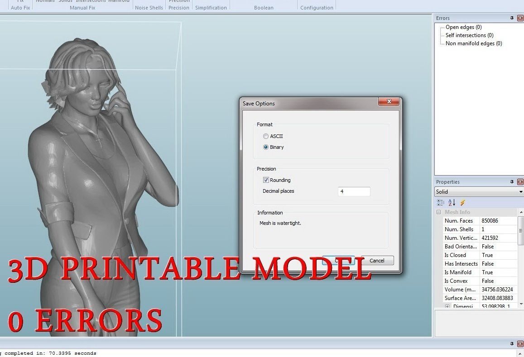This screenshot has width=524, height=357.
Task: Pin the bottom output panel
Action: (x=512, y=343)
